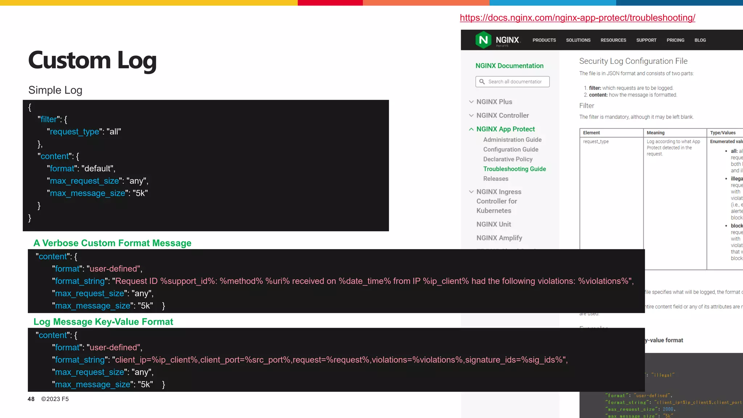Open the SUPPORT menu
743x418 pixels.
[646, 40]
